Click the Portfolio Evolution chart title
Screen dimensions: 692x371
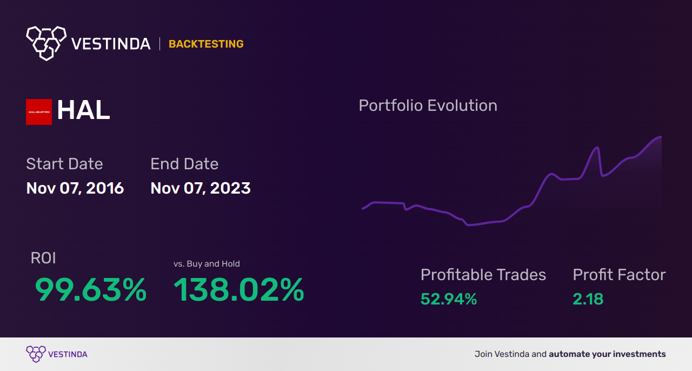pyautogui.click(x=428, y=105)
